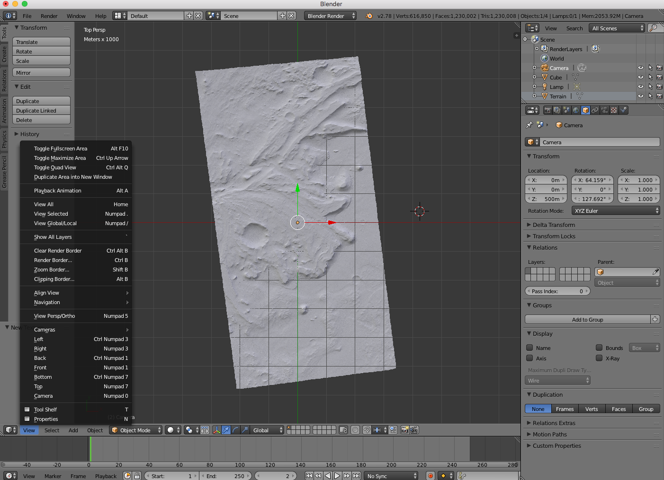Open the Global transform orientation dropdown
Screen dimensions: 664x480
coord(267,430)
